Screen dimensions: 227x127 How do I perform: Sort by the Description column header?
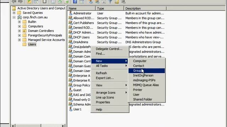[x=145, y=8]
